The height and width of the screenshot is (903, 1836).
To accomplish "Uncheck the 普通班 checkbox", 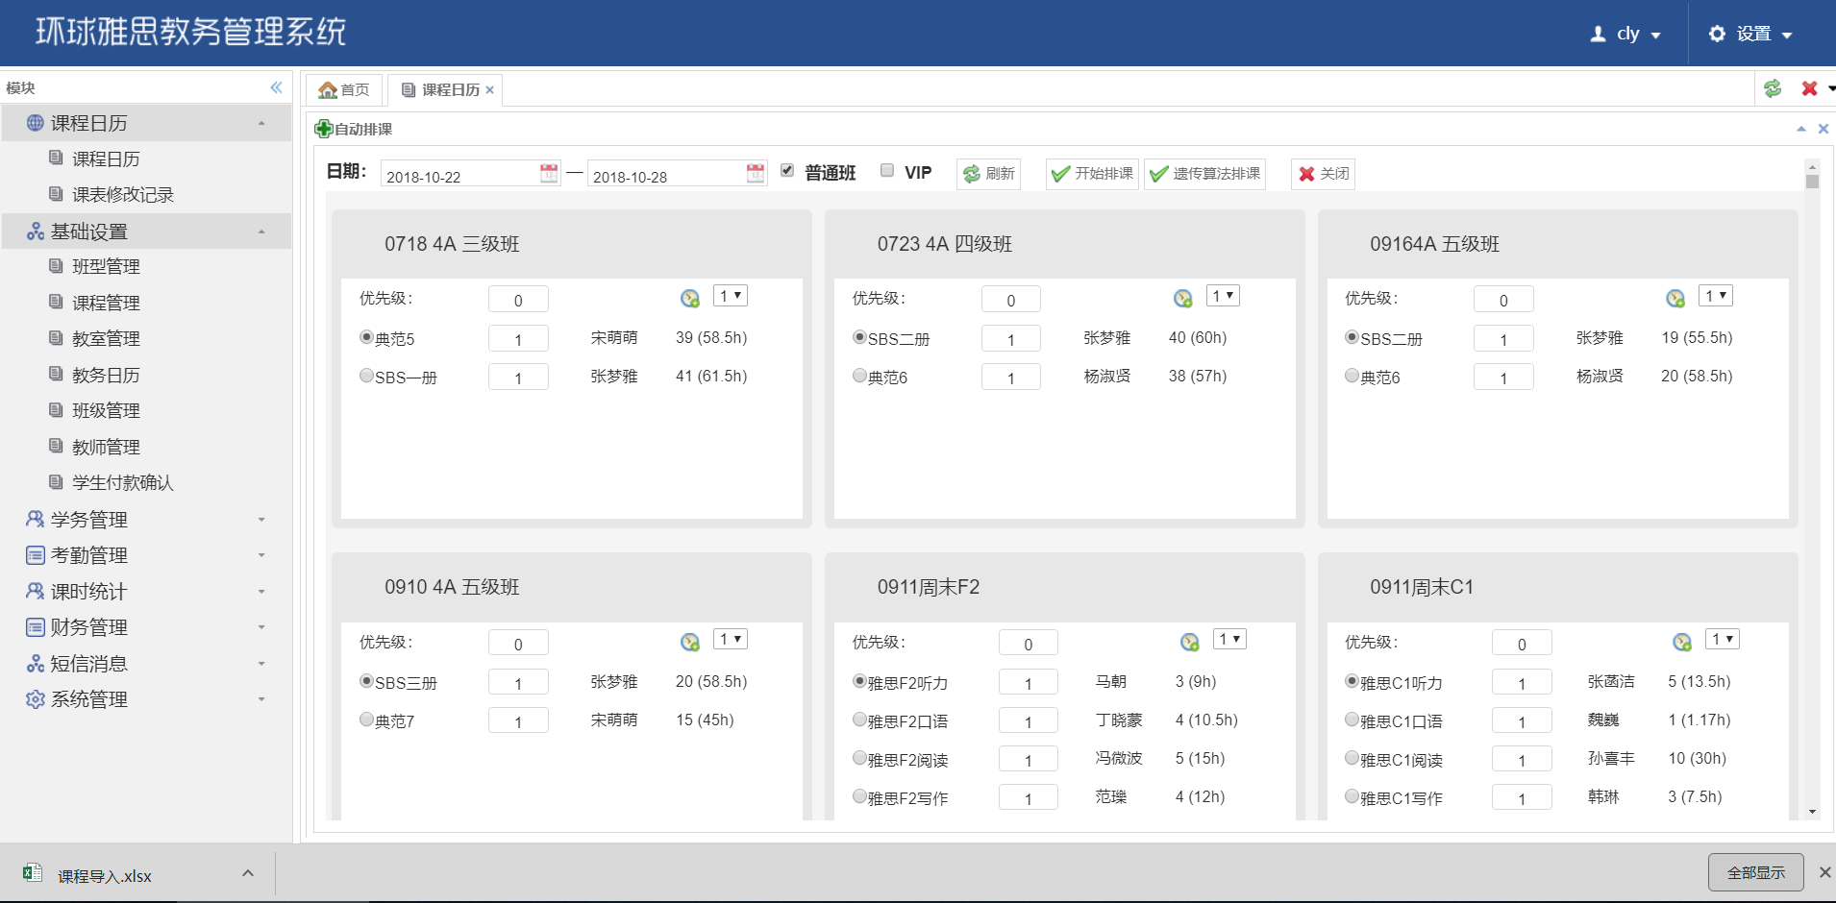I will tap(787, 171).
